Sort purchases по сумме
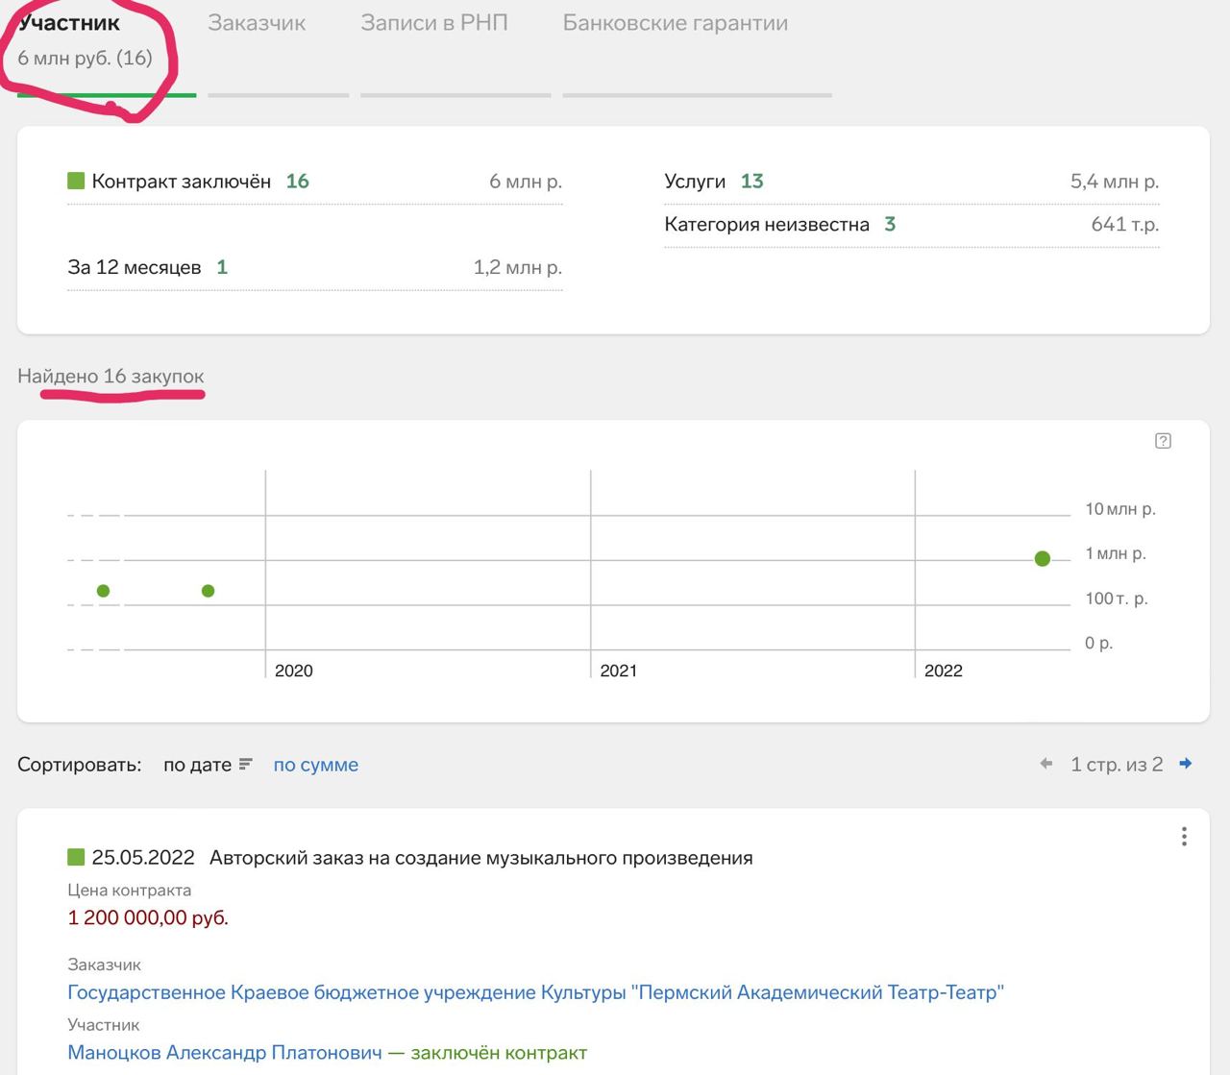 [x=316, y=765]
